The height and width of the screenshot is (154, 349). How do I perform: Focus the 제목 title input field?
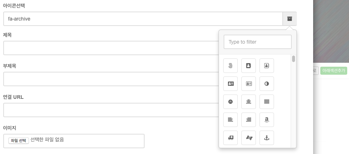pyautogui.click(x=111, y=48)
